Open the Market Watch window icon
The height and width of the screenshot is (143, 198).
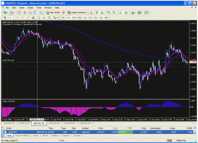[x=19, y=12]
